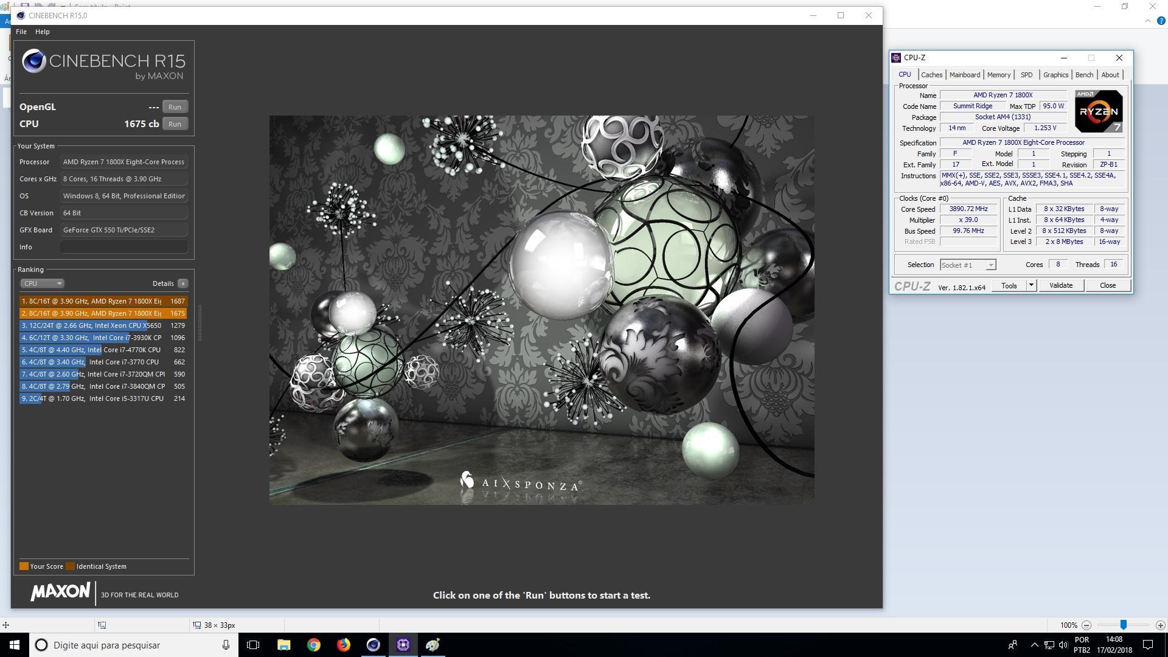Open Google Chrome from taskbar

point(313,645)
